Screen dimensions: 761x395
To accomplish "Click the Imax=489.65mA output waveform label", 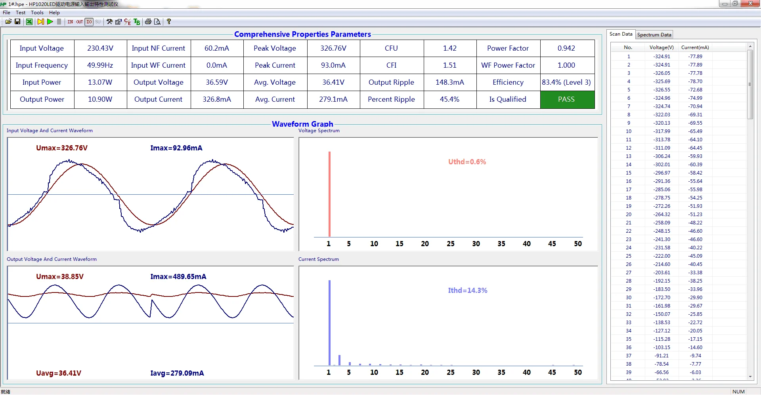I will (x=178, y=277).
